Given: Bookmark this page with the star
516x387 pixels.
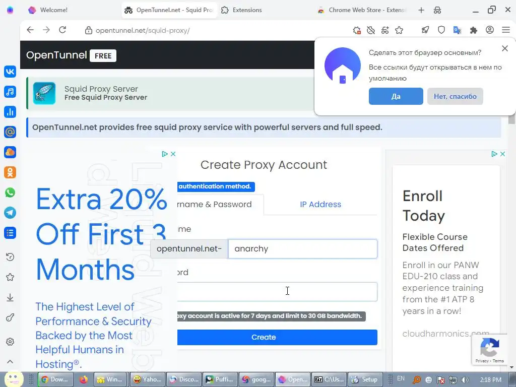Looking at the screenshot, I should click(x=399, y=30).
